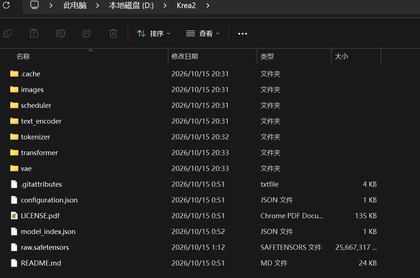Select the images folder icon
Viewport: 420px width, 278px height.
14,89
